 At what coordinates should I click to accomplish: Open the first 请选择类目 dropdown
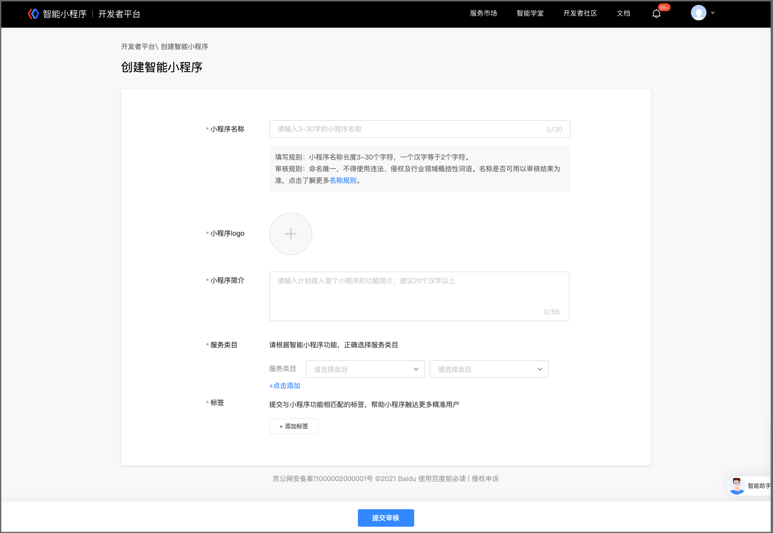coord(365,369)
